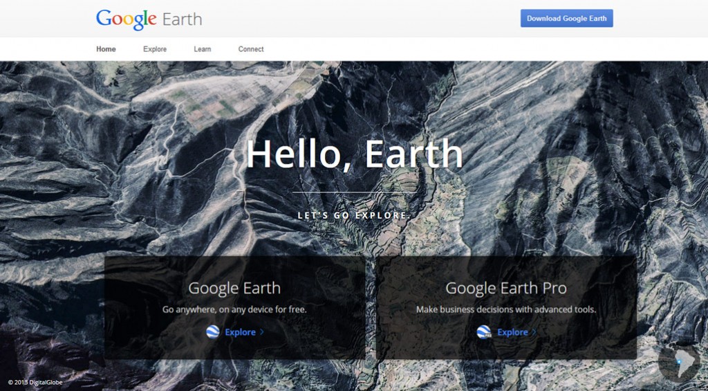Click the Google Earth Pro card heading
This screenshot has width=708, height=391.
[x=505, y=289]
